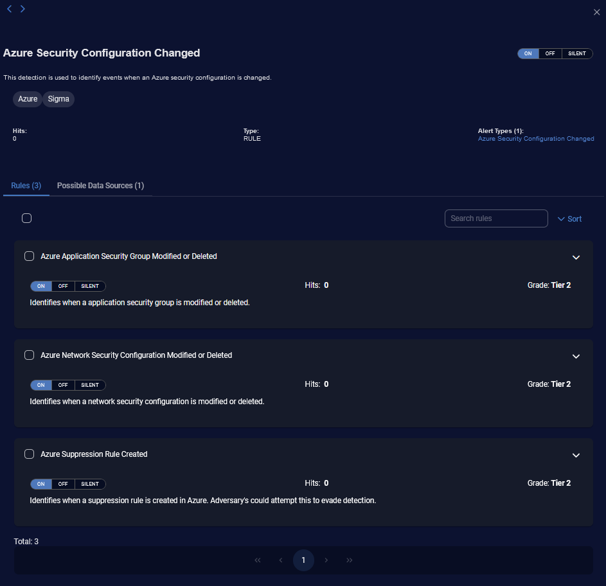Image resolution: width=606 pixels, height=586 pixels.
Task: Go to next page of rules
Action: click(x=326, y=560)
